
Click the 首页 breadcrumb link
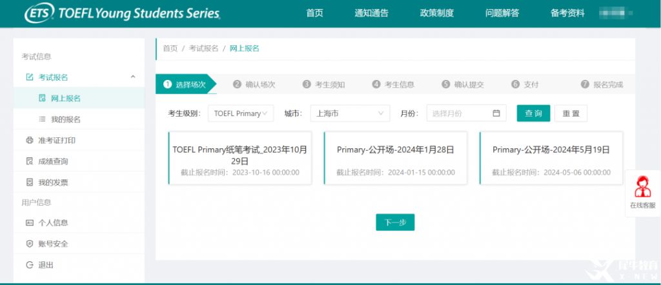pyautogui.click(x=170, y=48)
